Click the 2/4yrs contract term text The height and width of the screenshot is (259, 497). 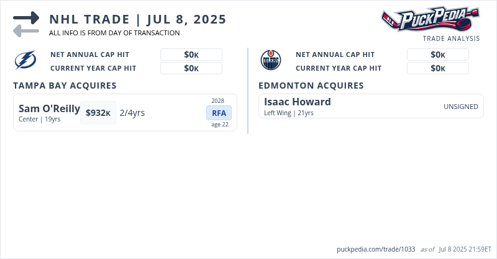coord(132,113)
